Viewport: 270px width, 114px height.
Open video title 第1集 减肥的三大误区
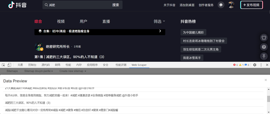pos(69,57)
